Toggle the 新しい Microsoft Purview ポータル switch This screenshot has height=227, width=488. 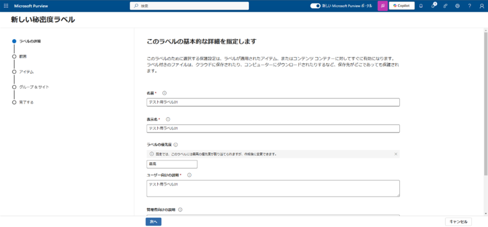click(315, 6)
